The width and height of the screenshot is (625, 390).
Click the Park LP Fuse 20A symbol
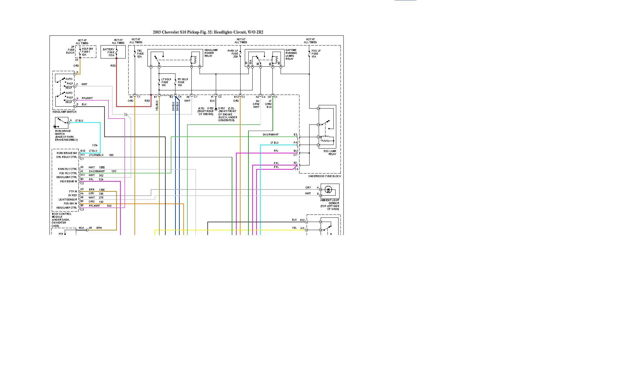tap(240, 54)
